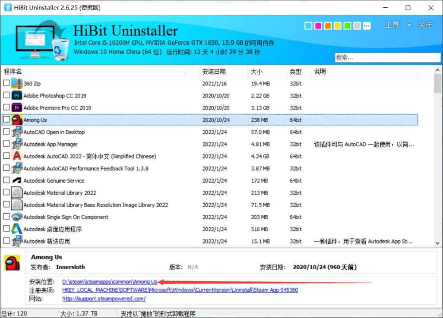This screenshot has height=318, width=443.
Task: Enable the Autodesk 精选应用 checkbox
Action: tap(6, 241)
